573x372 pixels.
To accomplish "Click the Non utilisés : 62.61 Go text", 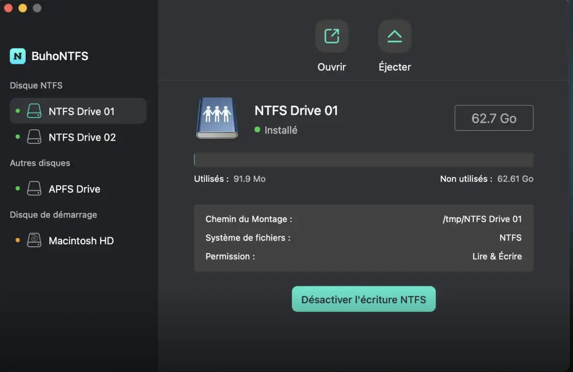I will pyautogui.click(x=487, y=179).
